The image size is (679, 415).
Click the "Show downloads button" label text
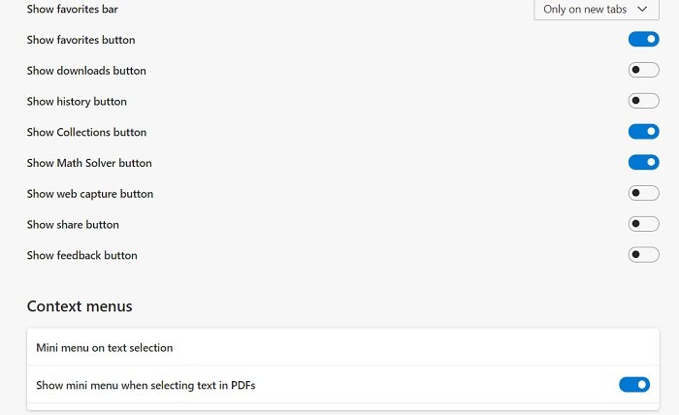click(86, 71)
